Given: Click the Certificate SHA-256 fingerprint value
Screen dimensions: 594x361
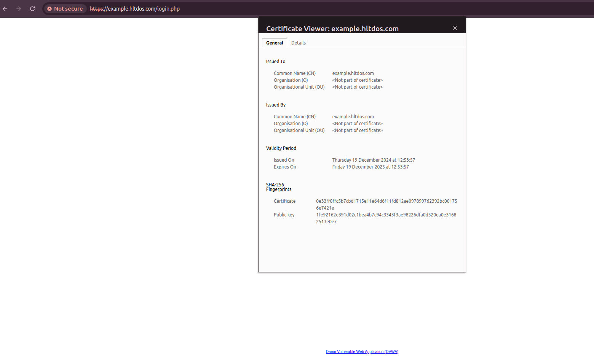Looking at the screenshot, I should [386, 205].
